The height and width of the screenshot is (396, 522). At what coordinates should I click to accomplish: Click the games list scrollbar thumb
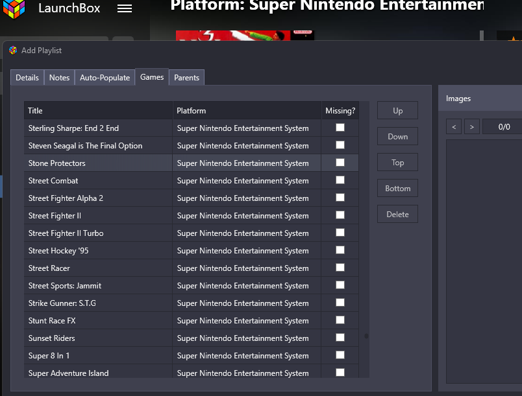366,336
